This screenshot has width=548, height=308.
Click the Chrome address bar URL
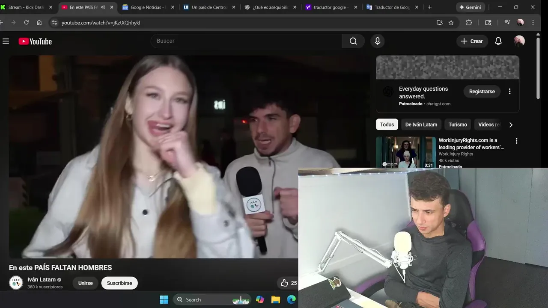(x=101, y=23)
